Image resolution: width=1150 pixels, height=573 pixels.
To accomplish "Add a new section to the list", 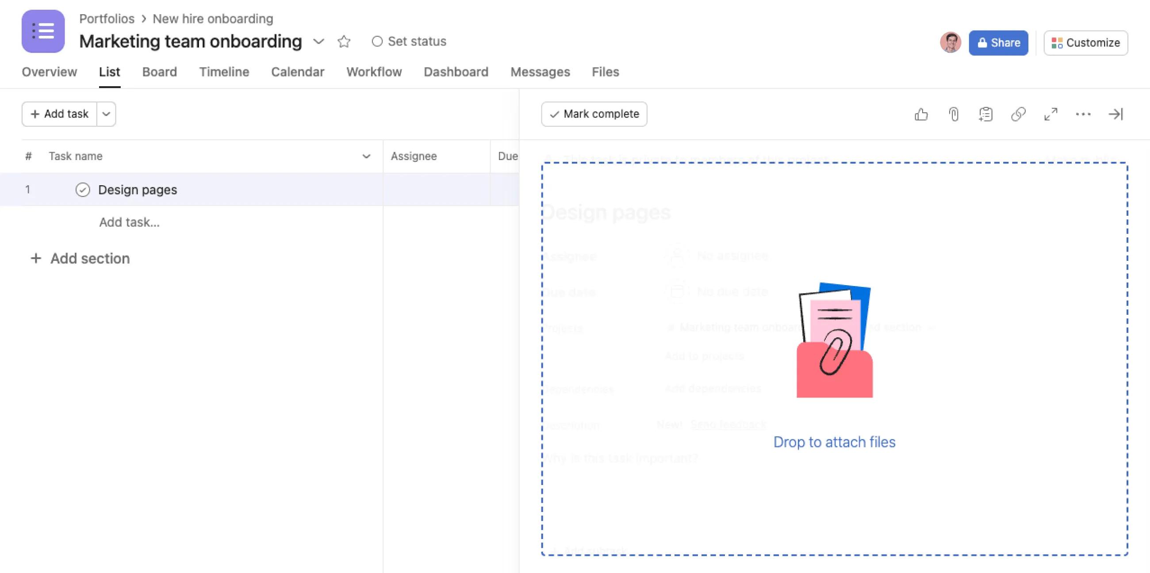I will 80,258.
